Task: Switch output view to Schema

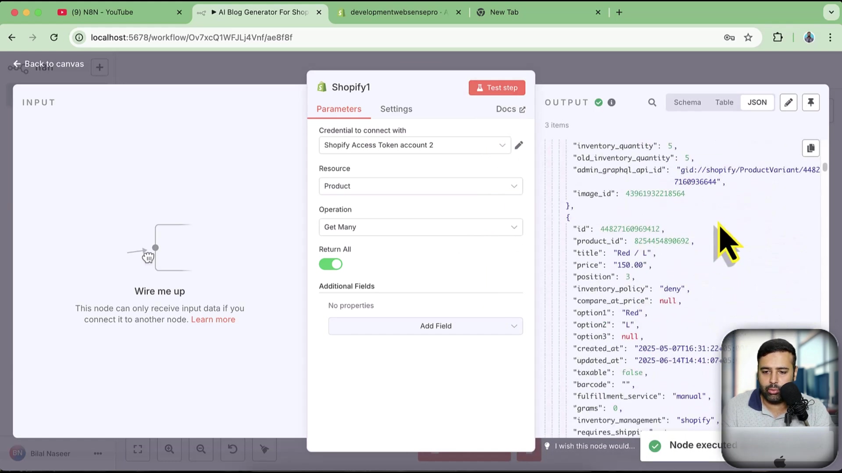Action: pos(687,102)
